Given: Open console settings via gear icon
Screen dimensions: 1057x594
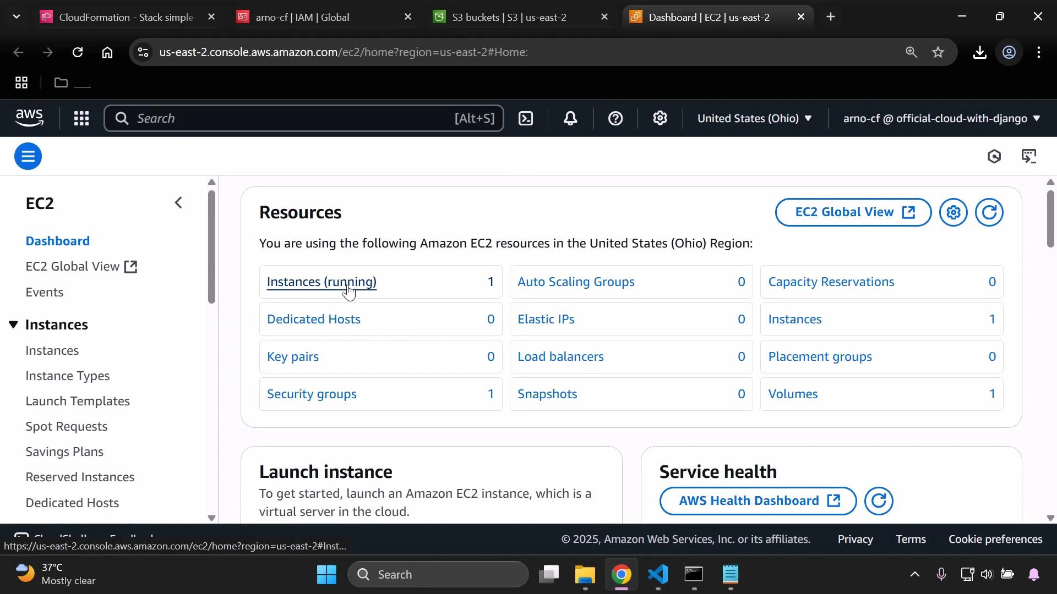Looking at the screenshot, I should (x=660, y=118).
